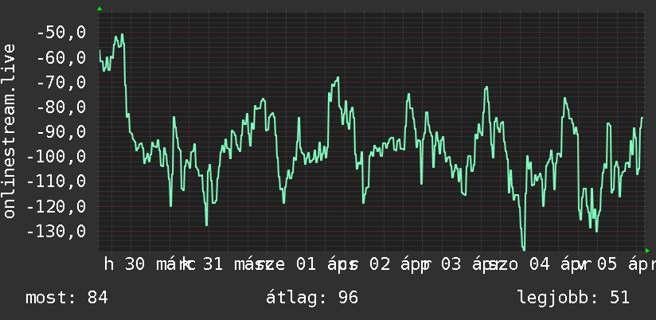The image size is (656, 320).
Task: Click the 'átlag: 96' average value
Action: [312, 298]
